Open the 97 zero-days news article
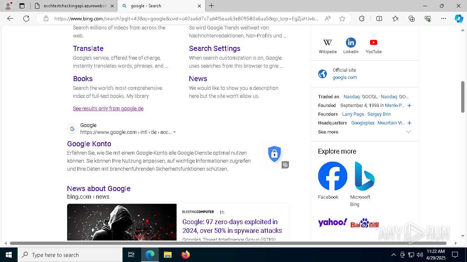 pos(232,226)
